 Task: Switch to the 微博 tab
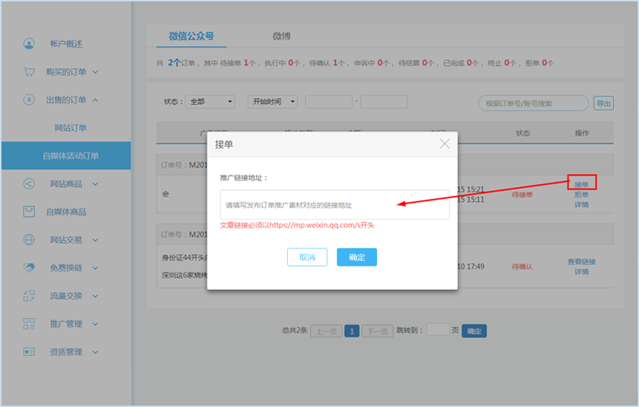click(x=281, y=37)
